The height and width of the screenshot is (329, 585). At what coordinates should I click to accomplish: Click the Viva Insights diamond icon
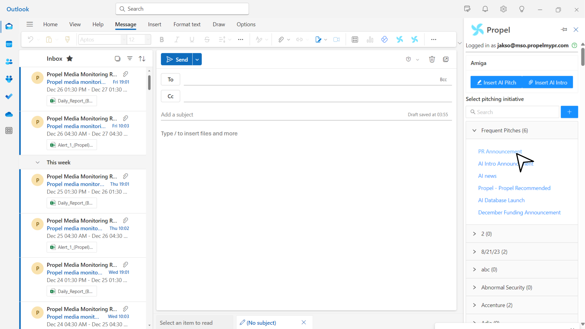tap(385, 40)
